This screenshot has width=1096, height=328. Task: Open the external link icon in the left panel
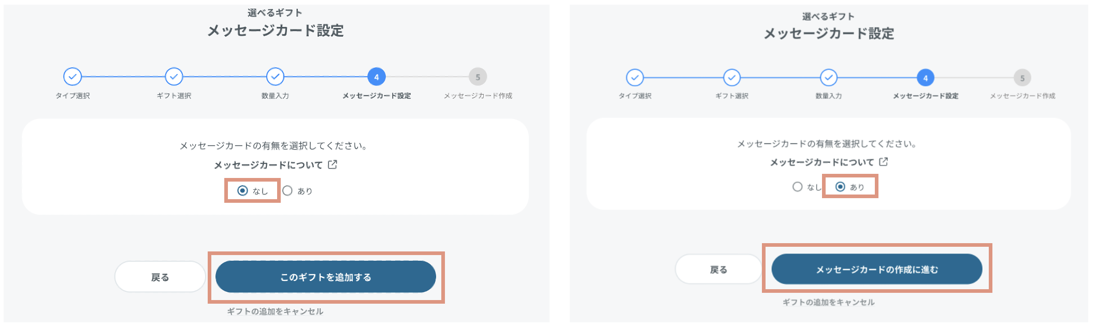[333, 165]
